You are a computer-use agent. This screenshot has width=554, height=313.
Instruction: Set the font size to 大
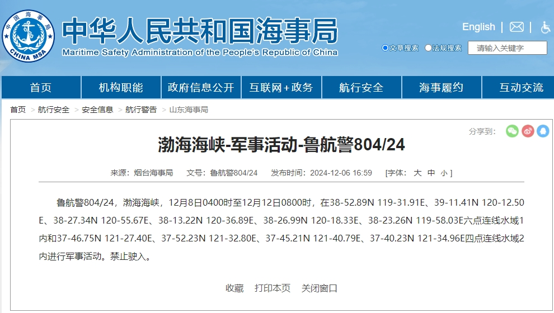417,173
